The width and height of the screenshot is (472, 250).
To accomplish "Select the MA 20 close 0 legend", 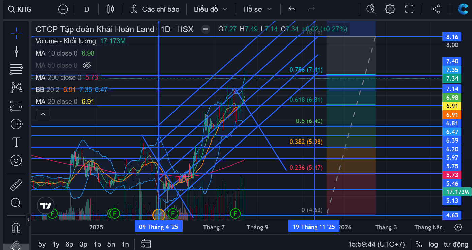I will [57, 102].
